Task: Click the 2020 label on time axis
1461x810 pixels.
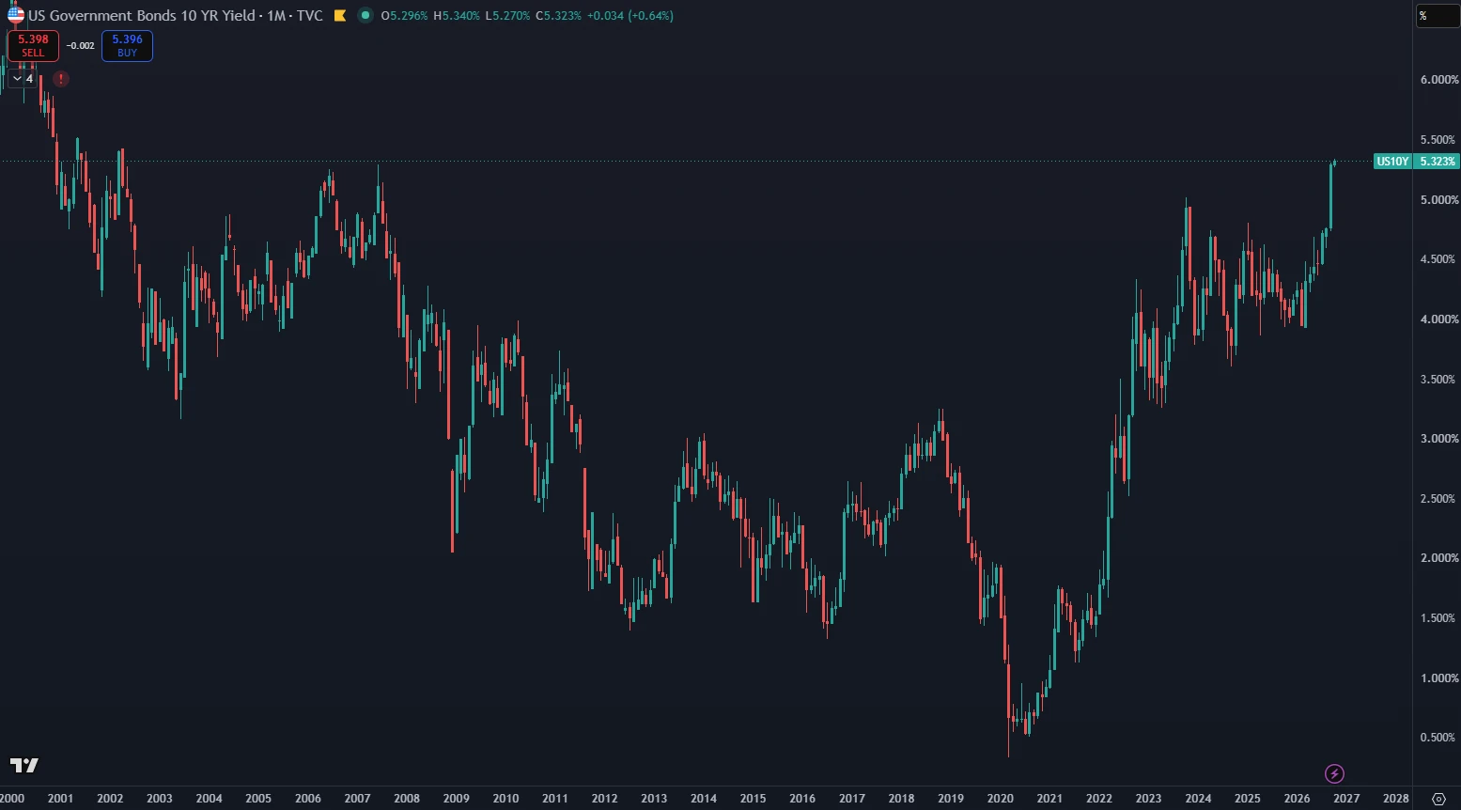Action: [1001, 799]
